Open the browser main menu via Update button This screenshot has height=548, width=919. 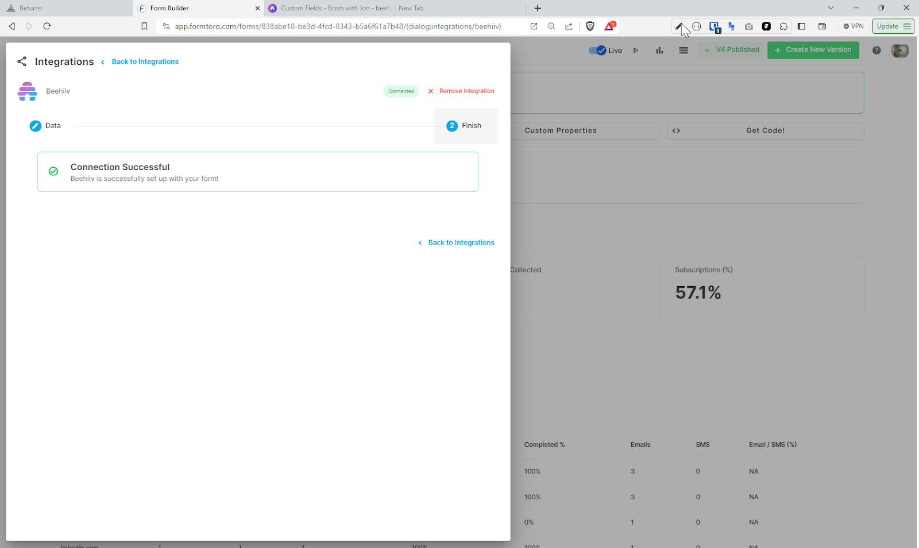tap(893, 26)
